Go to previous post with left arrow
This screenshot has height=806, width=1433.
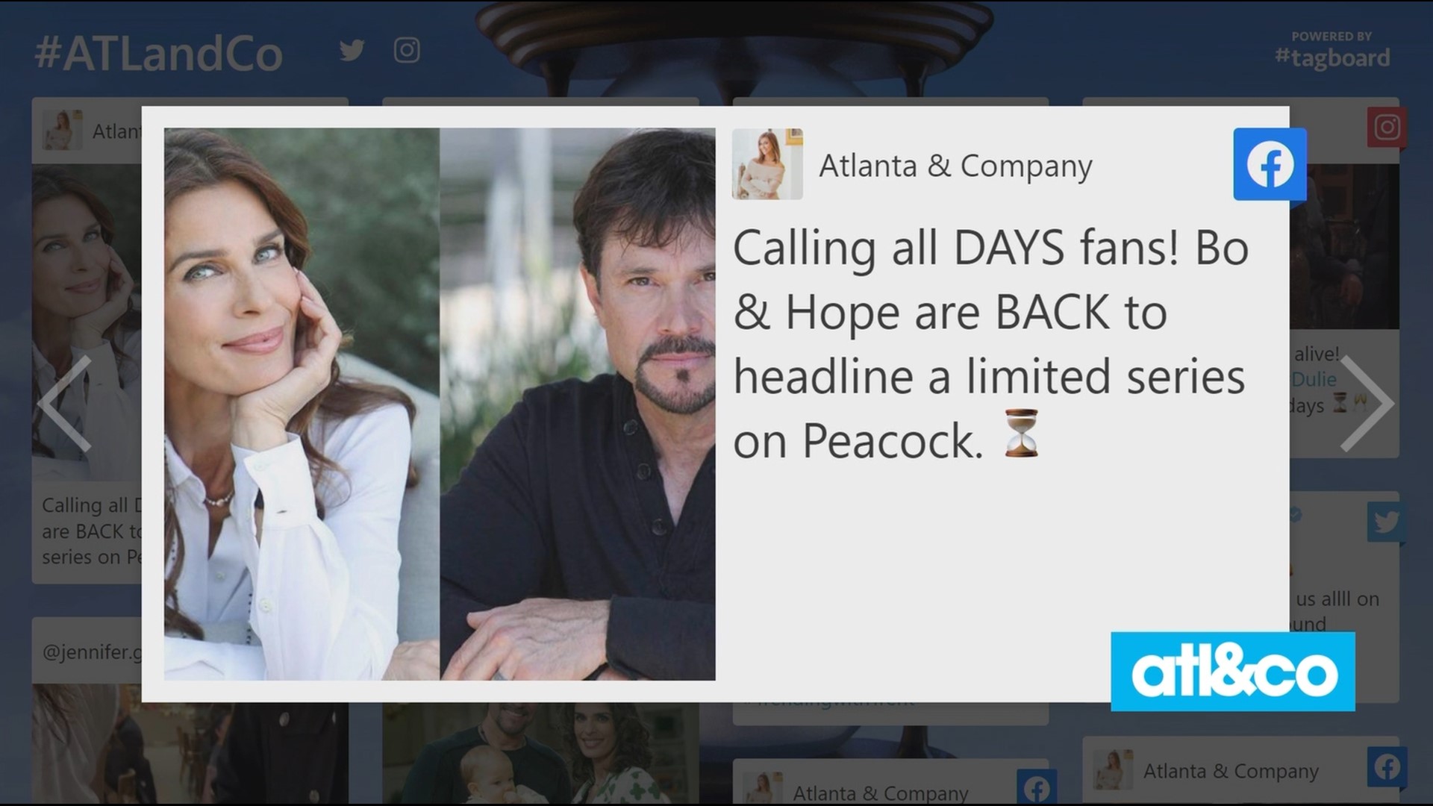coord(66,404)
